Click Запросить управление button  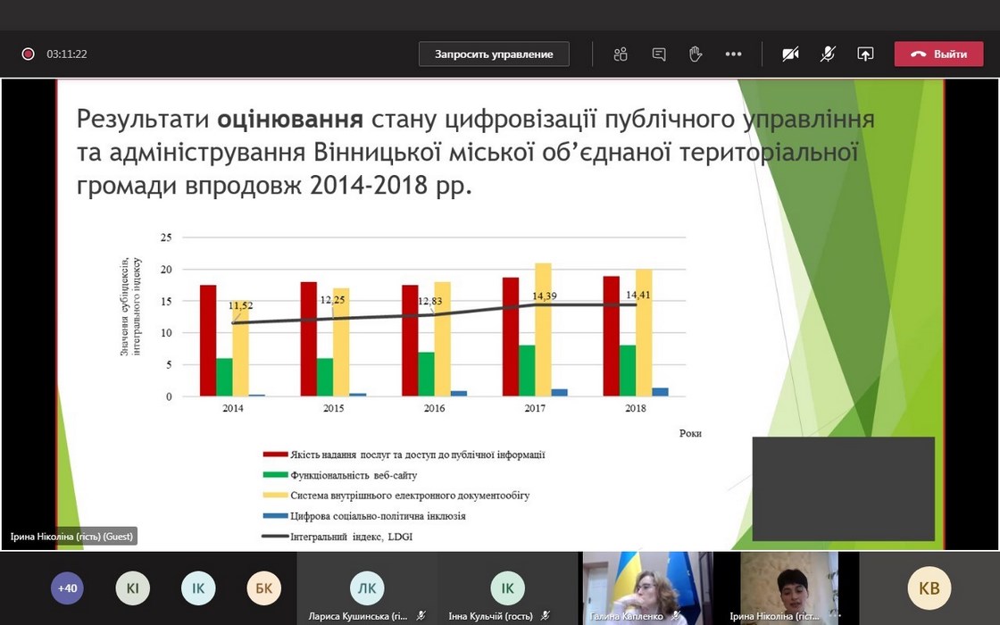coord(494,54)
